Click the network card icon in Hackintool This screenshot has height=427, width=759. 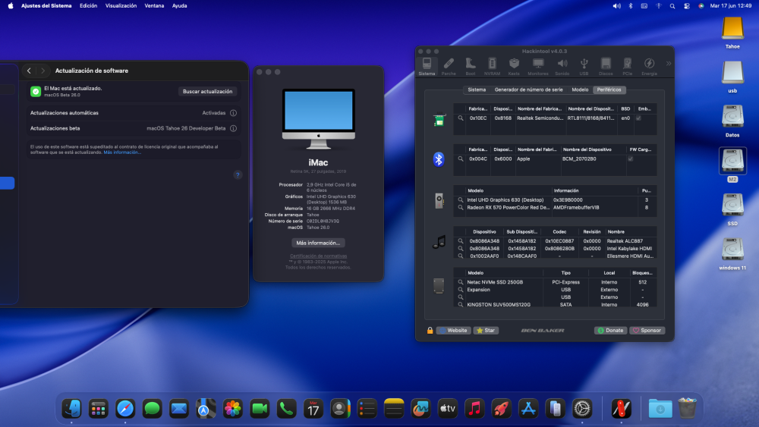[439, 120]
